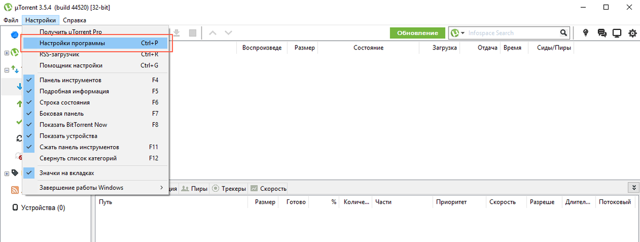Select Устройства (0) in the sidebar

(x=43, y=208)
